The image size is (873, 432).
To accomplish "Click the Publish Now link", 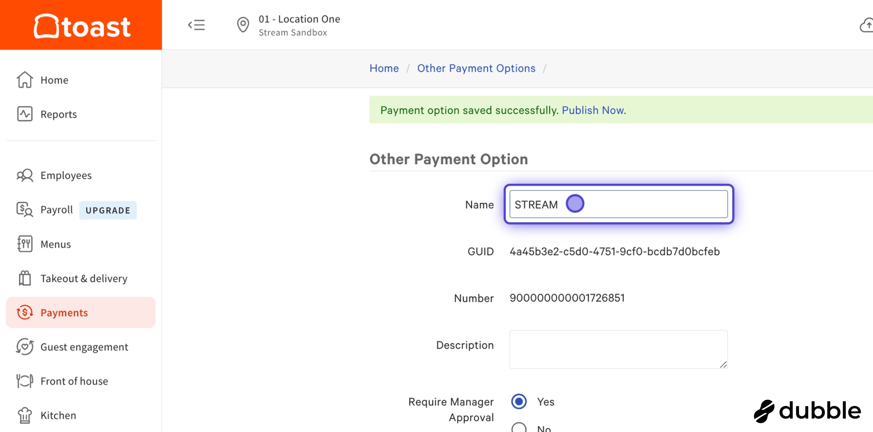I will click(x=594, y=110).
